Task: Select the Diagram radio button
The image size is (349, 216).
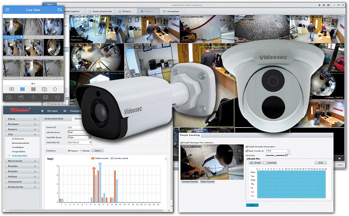Action: [x=69, y=150]
